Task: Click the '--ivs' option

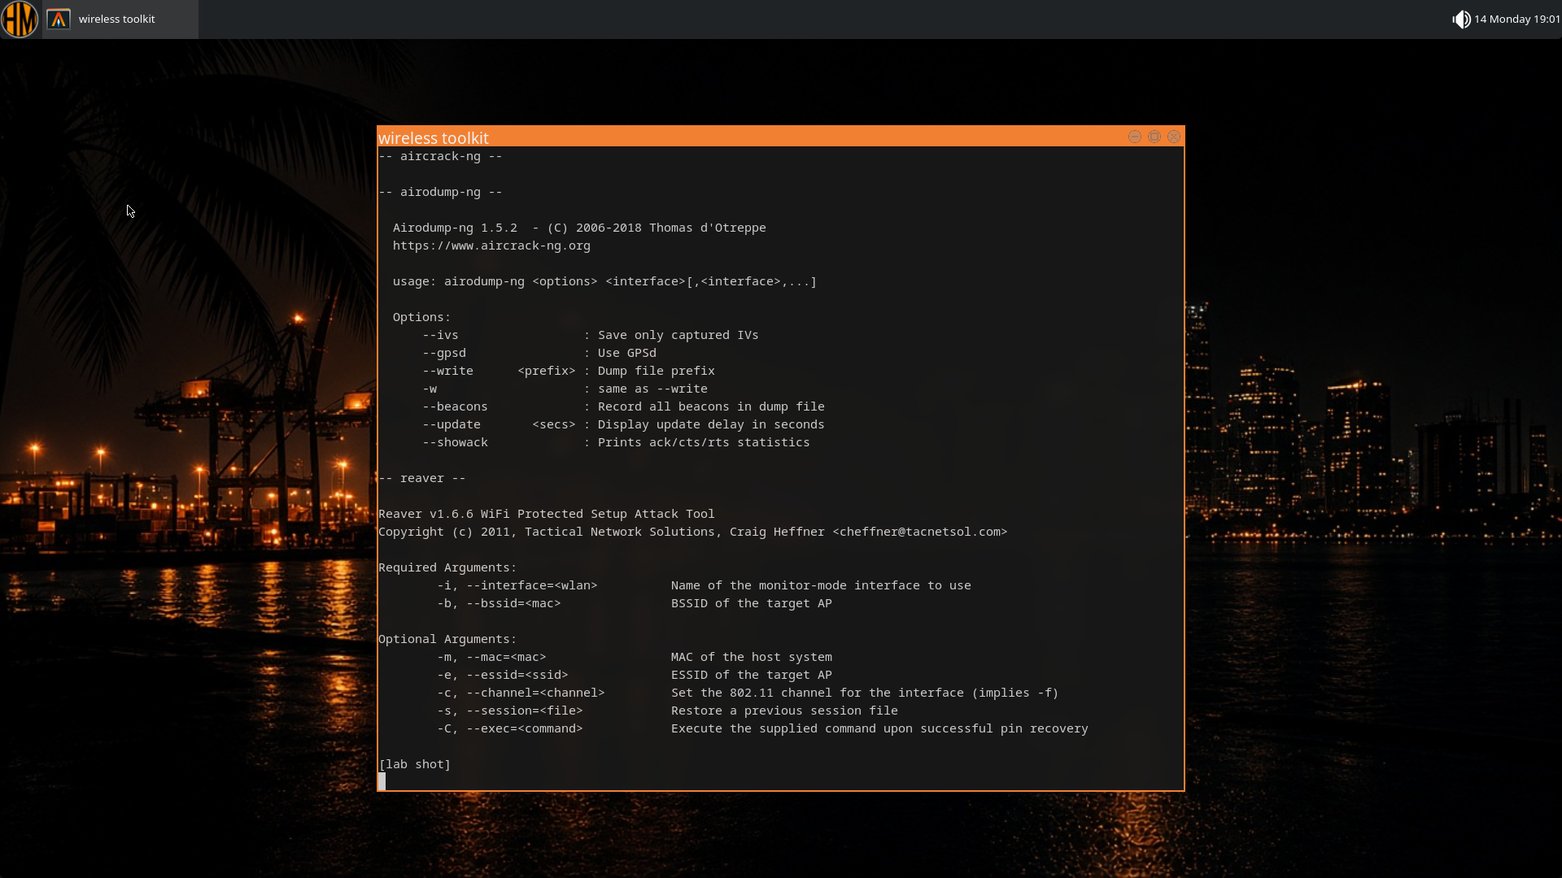Action: tap(440, 335)
